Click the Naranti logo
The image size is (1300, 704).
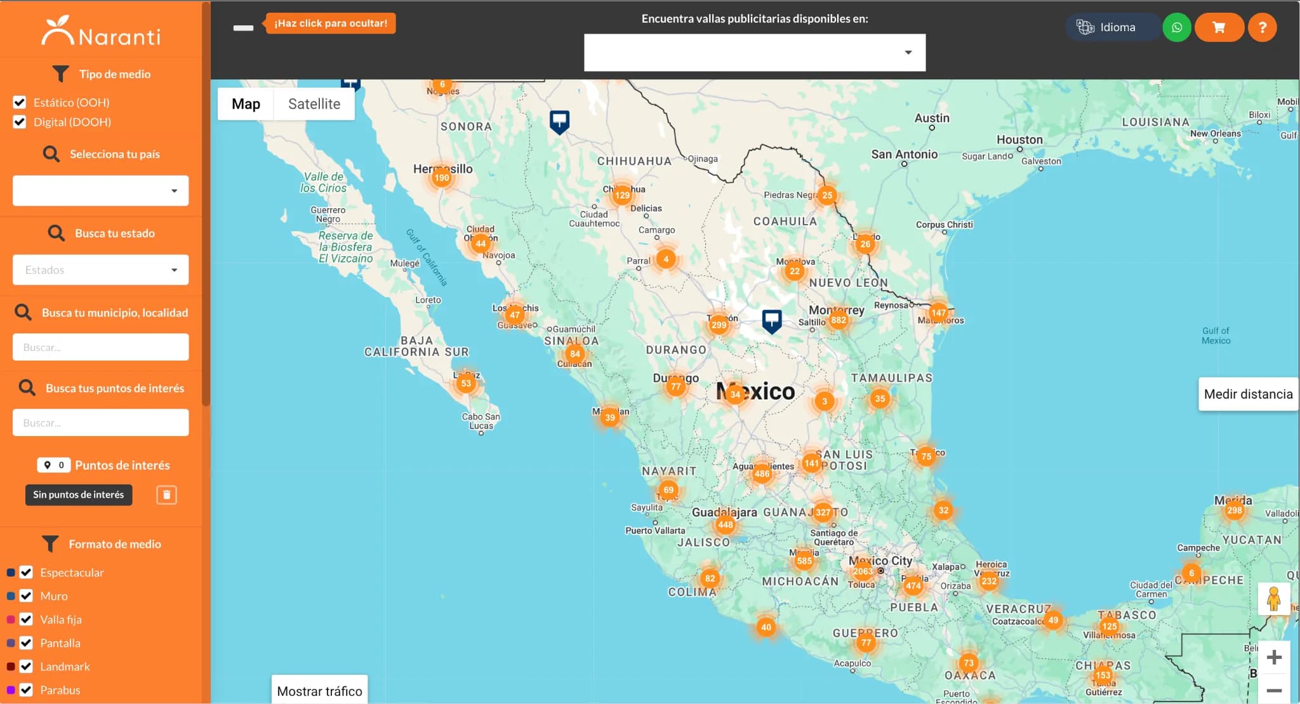[102, 29]
